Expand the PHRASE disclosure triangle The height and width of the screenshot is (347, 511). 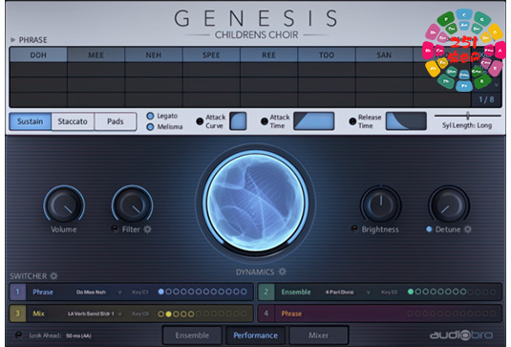click(13, 40)
